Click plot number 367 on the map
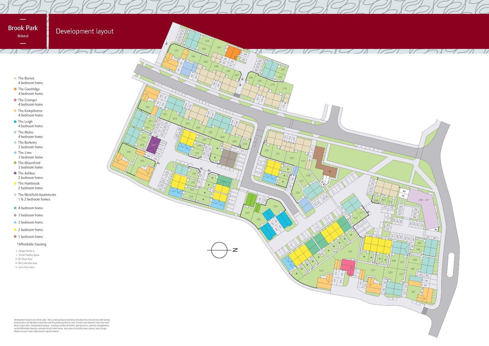This screenshot has width=489, height=346. 210,132
